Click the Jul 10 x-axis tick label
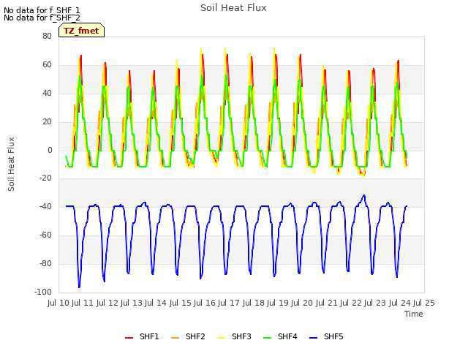This screenshot has width=468, height=351. (x=58, y=303)
